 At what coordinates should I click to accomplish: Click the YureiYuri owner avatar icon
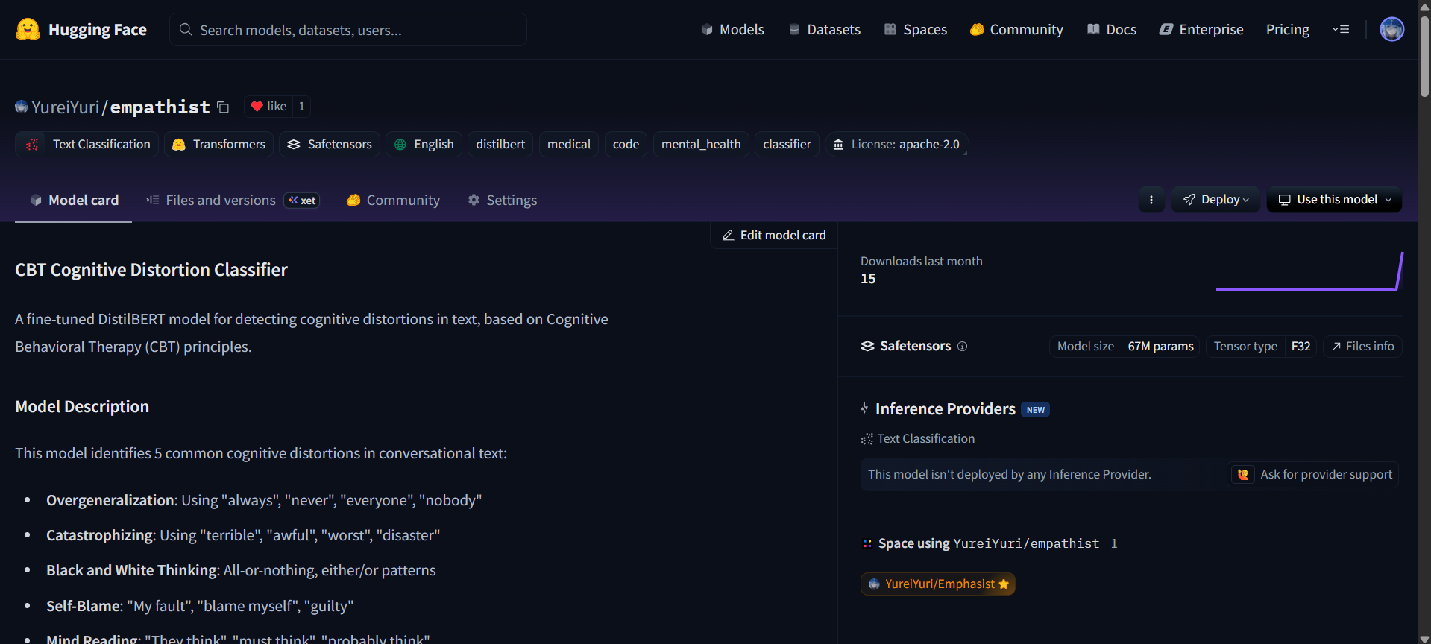pos(22,107)
